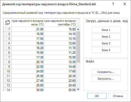Click the table scrollbar up arrow
Screen dimensions: 131x102
click(x=78, y=29)
